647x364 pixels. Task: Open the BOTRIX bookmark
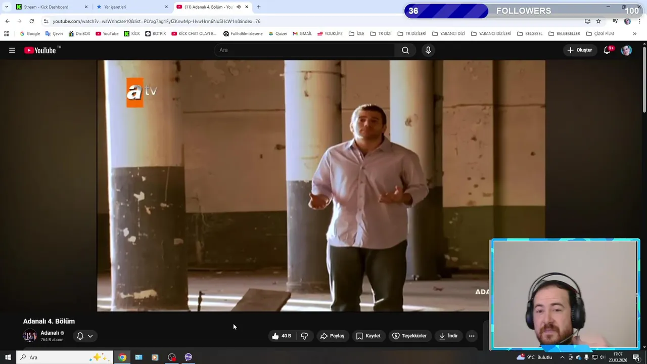pyautogui.click(x=155, y=34)
